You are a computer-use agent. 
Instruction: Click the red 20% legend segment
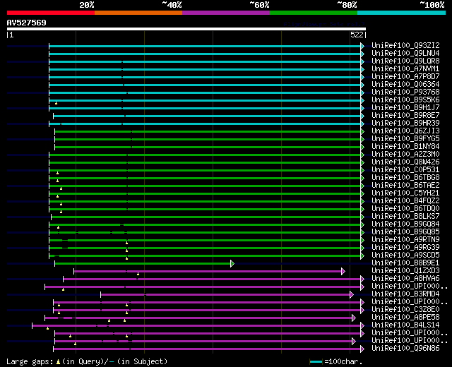point(51,13)
